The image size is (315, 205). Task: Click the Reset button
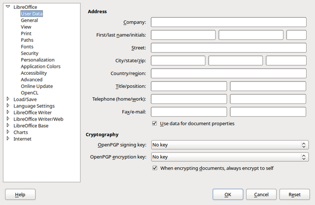295,194
